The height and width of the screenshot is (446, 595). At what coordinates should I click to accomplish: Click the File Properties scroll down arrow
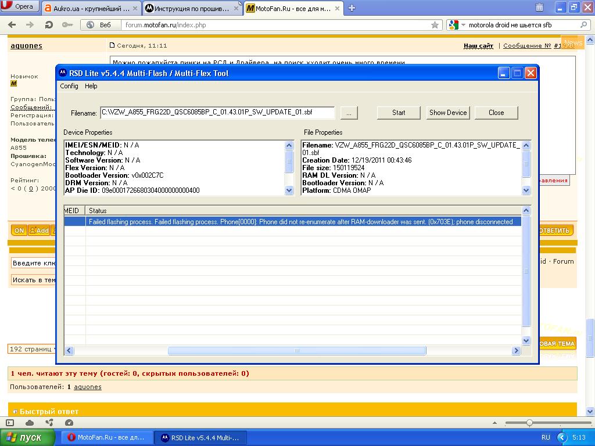coord(526,190)
